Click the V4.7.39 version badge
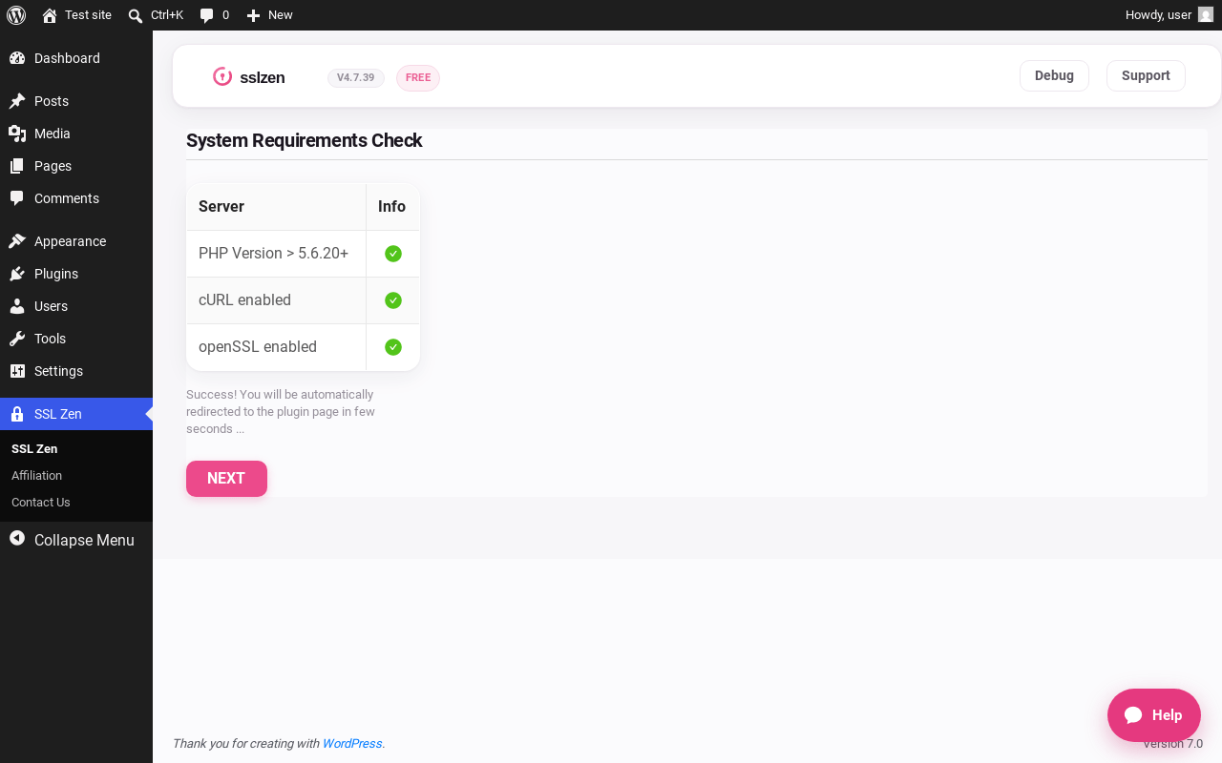Image resolution: width=1222 pixels, height=763 pixels. (x=356, y=78)
